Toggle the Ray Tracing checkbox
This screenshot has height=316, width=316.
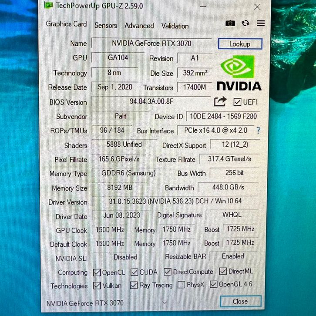pyautogui.click(x=134, y=286)
